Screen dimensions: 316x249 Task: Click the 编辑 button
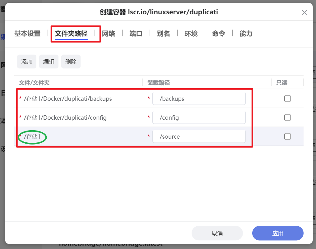(x=49, y=62)
